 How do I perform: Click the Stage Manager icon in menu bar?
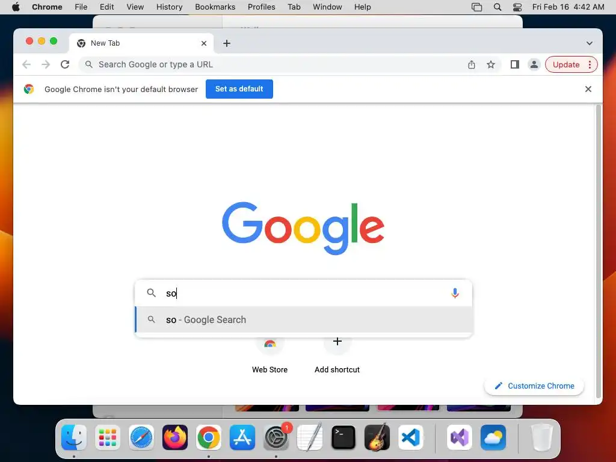476,7
